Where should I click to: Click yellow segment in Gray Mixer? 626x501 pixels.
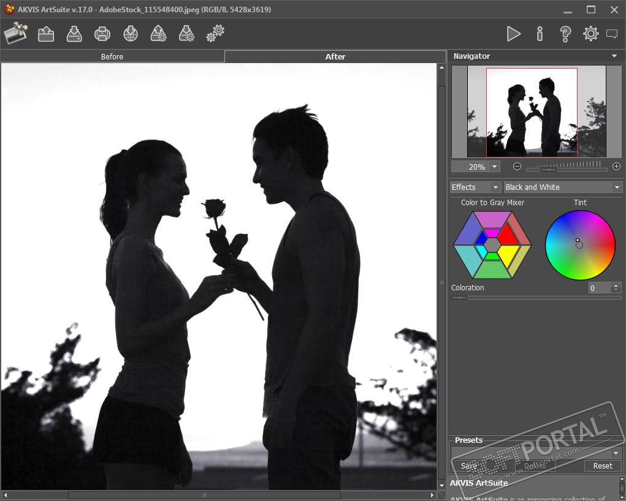pos(507,255)
